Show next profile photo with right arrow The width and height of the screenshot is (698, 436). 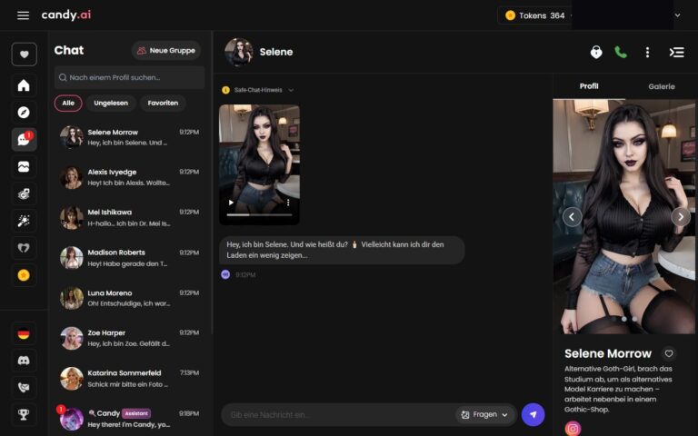(x=681, y=217)
